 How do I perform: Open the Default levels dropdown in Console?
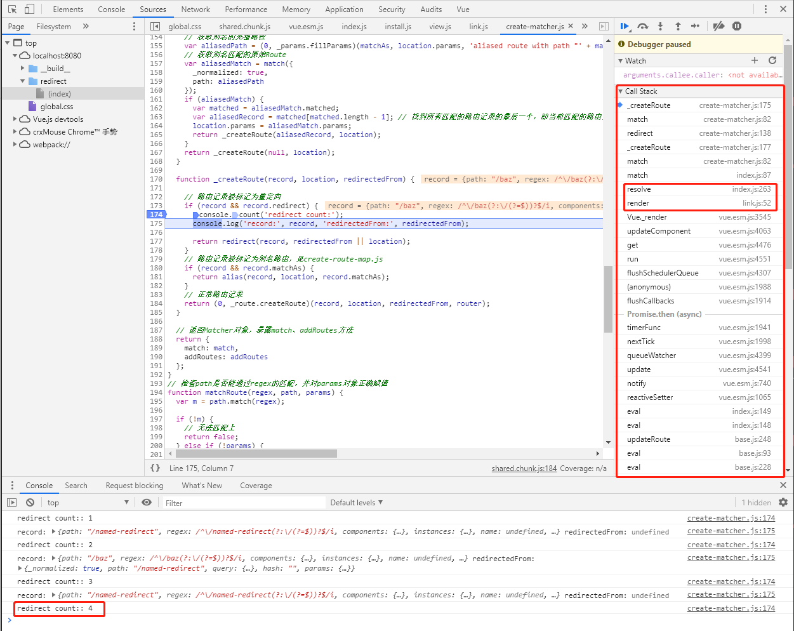pos(356,502)
